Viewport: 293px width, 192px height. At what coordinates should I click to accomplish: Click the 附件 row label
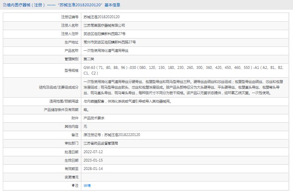[x=75, y=118]
